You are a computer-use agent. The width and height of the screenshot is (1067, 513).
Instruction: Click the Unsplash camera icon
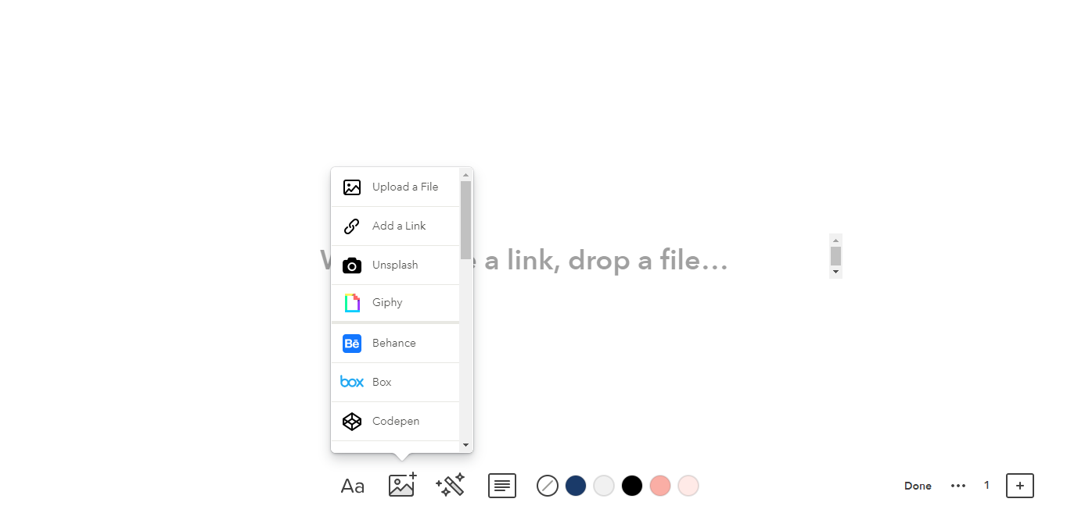click(x=352, y=265)
